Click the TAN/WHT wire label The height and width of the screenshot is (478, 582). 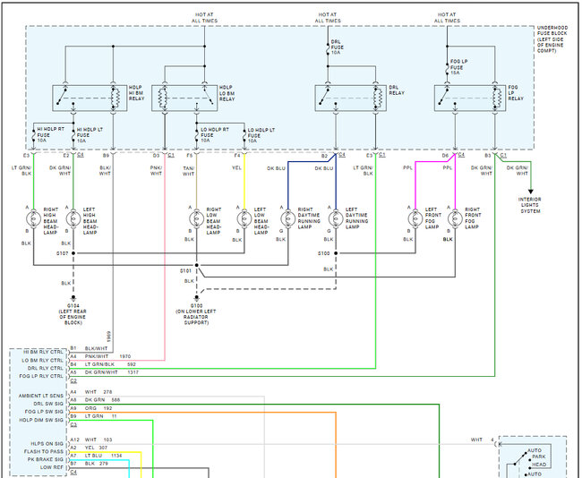189,171
